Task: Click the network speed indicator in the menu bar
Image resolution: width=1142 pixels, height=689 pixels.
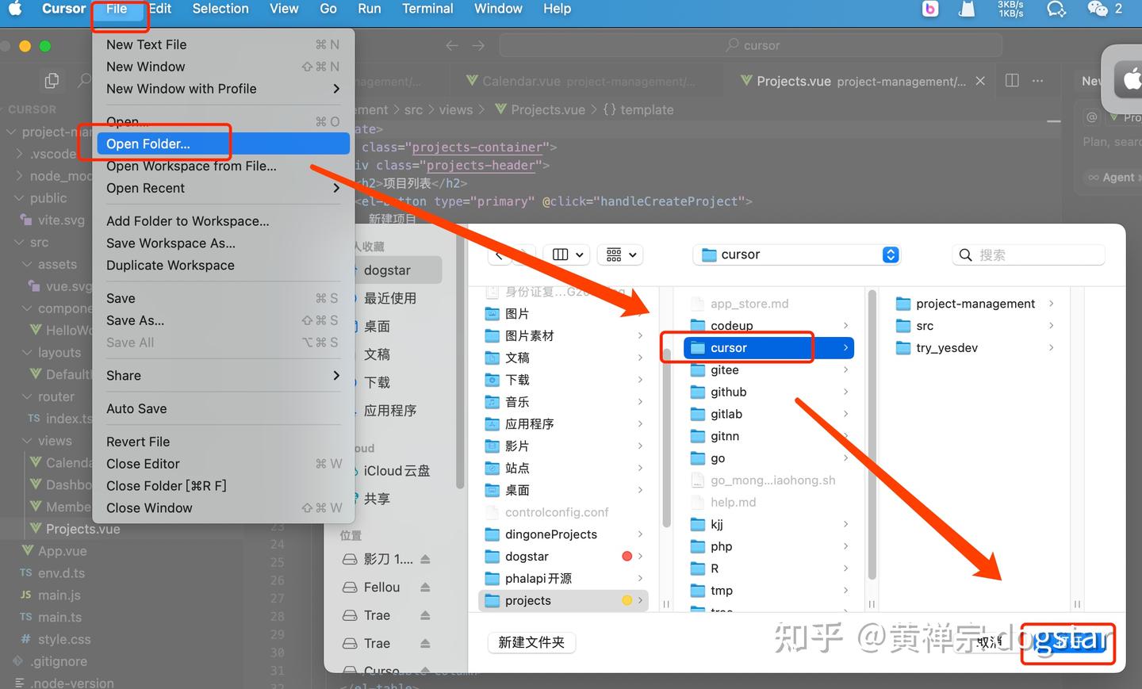Action: pos(1010,9)
